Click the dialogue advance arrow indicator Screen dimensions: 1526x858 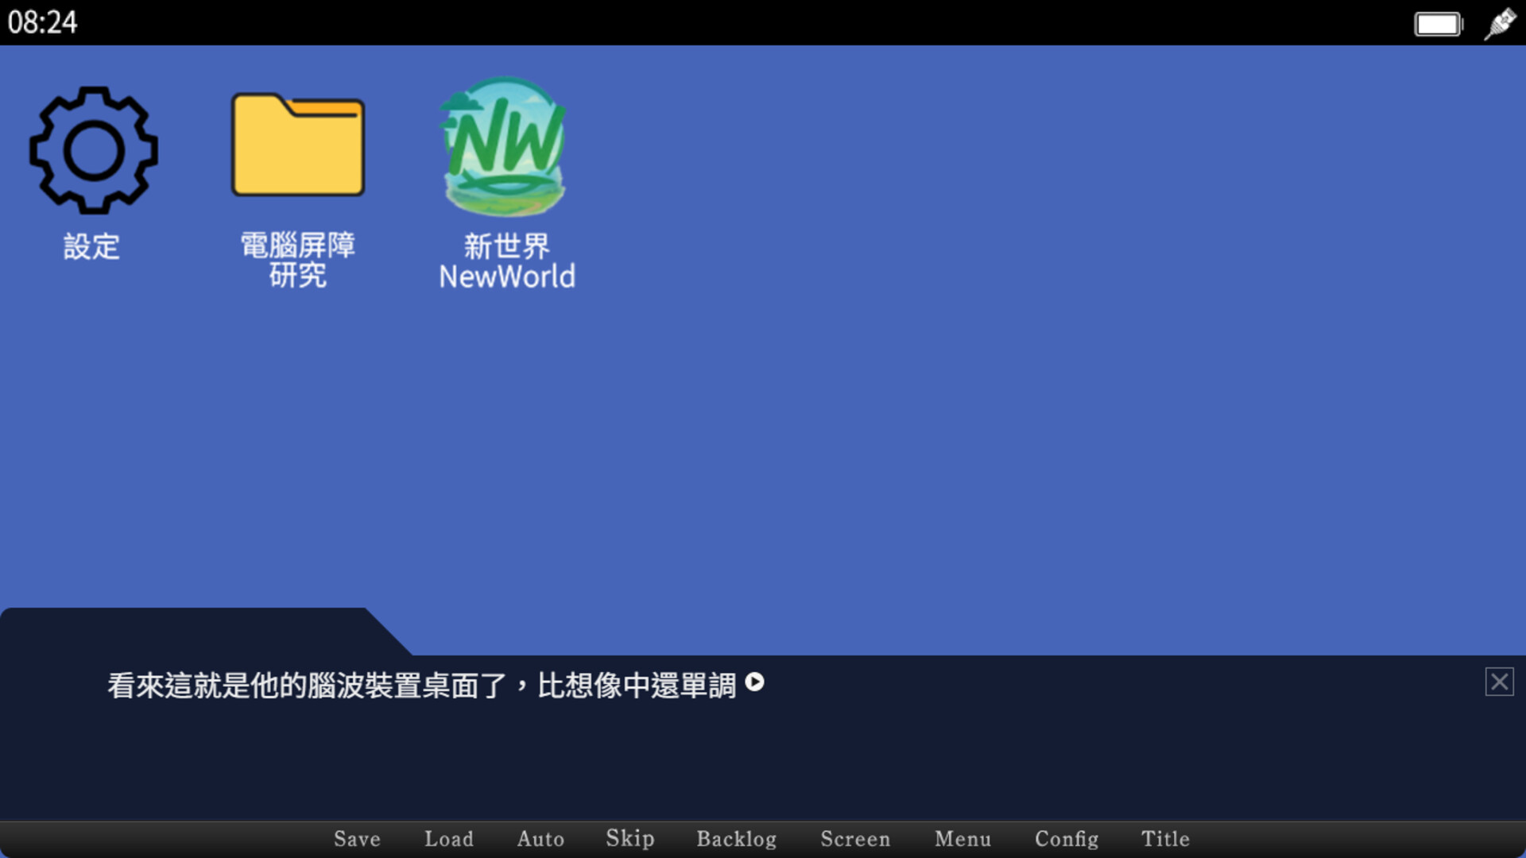pos(755,682)
